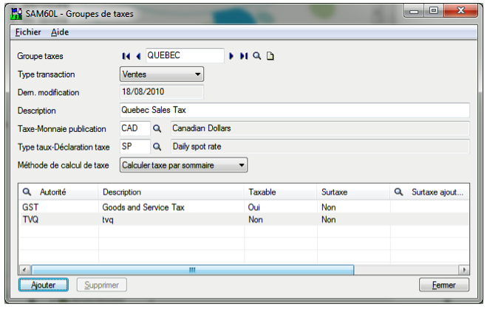Click the grid Description column header
487x309 pixels.
pyautogui.click(x=171, y=192)
